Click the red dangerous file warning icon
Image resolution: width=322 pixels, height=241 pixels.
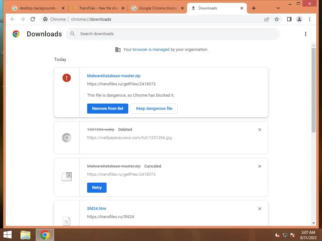67,78
